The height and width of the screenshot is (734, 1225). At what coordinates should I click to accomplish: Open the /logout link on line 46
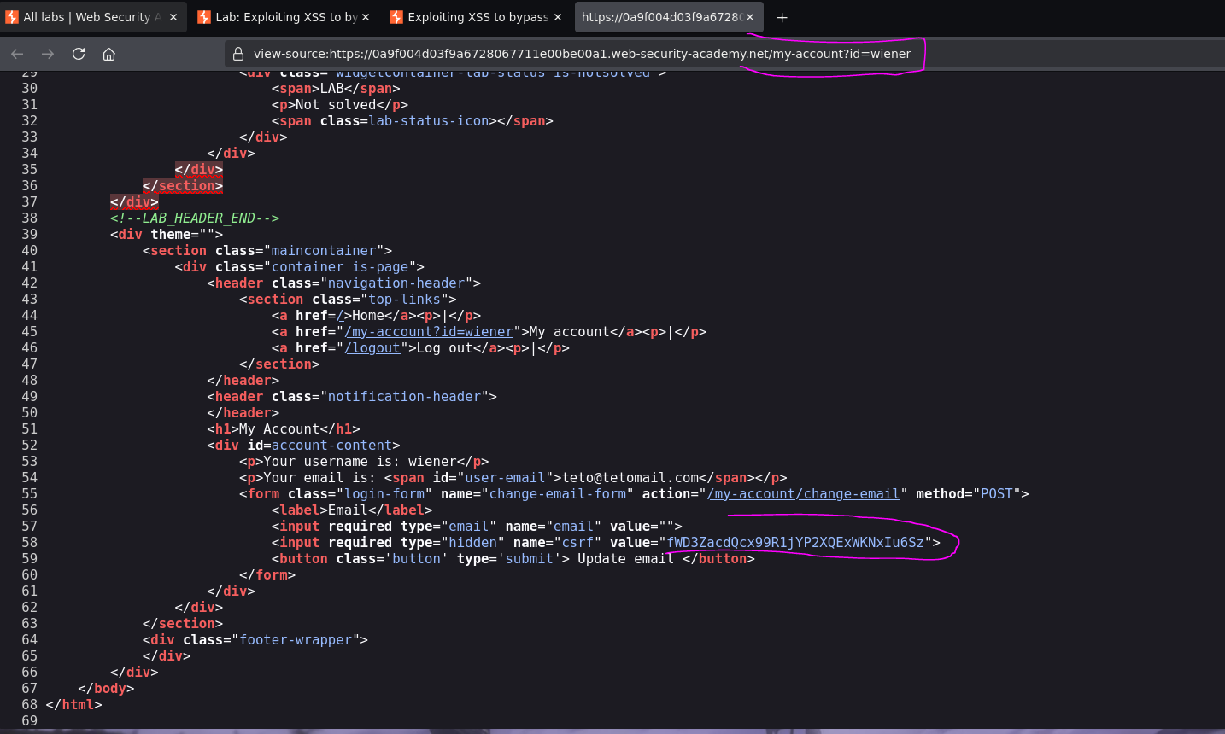coord(372,347)
